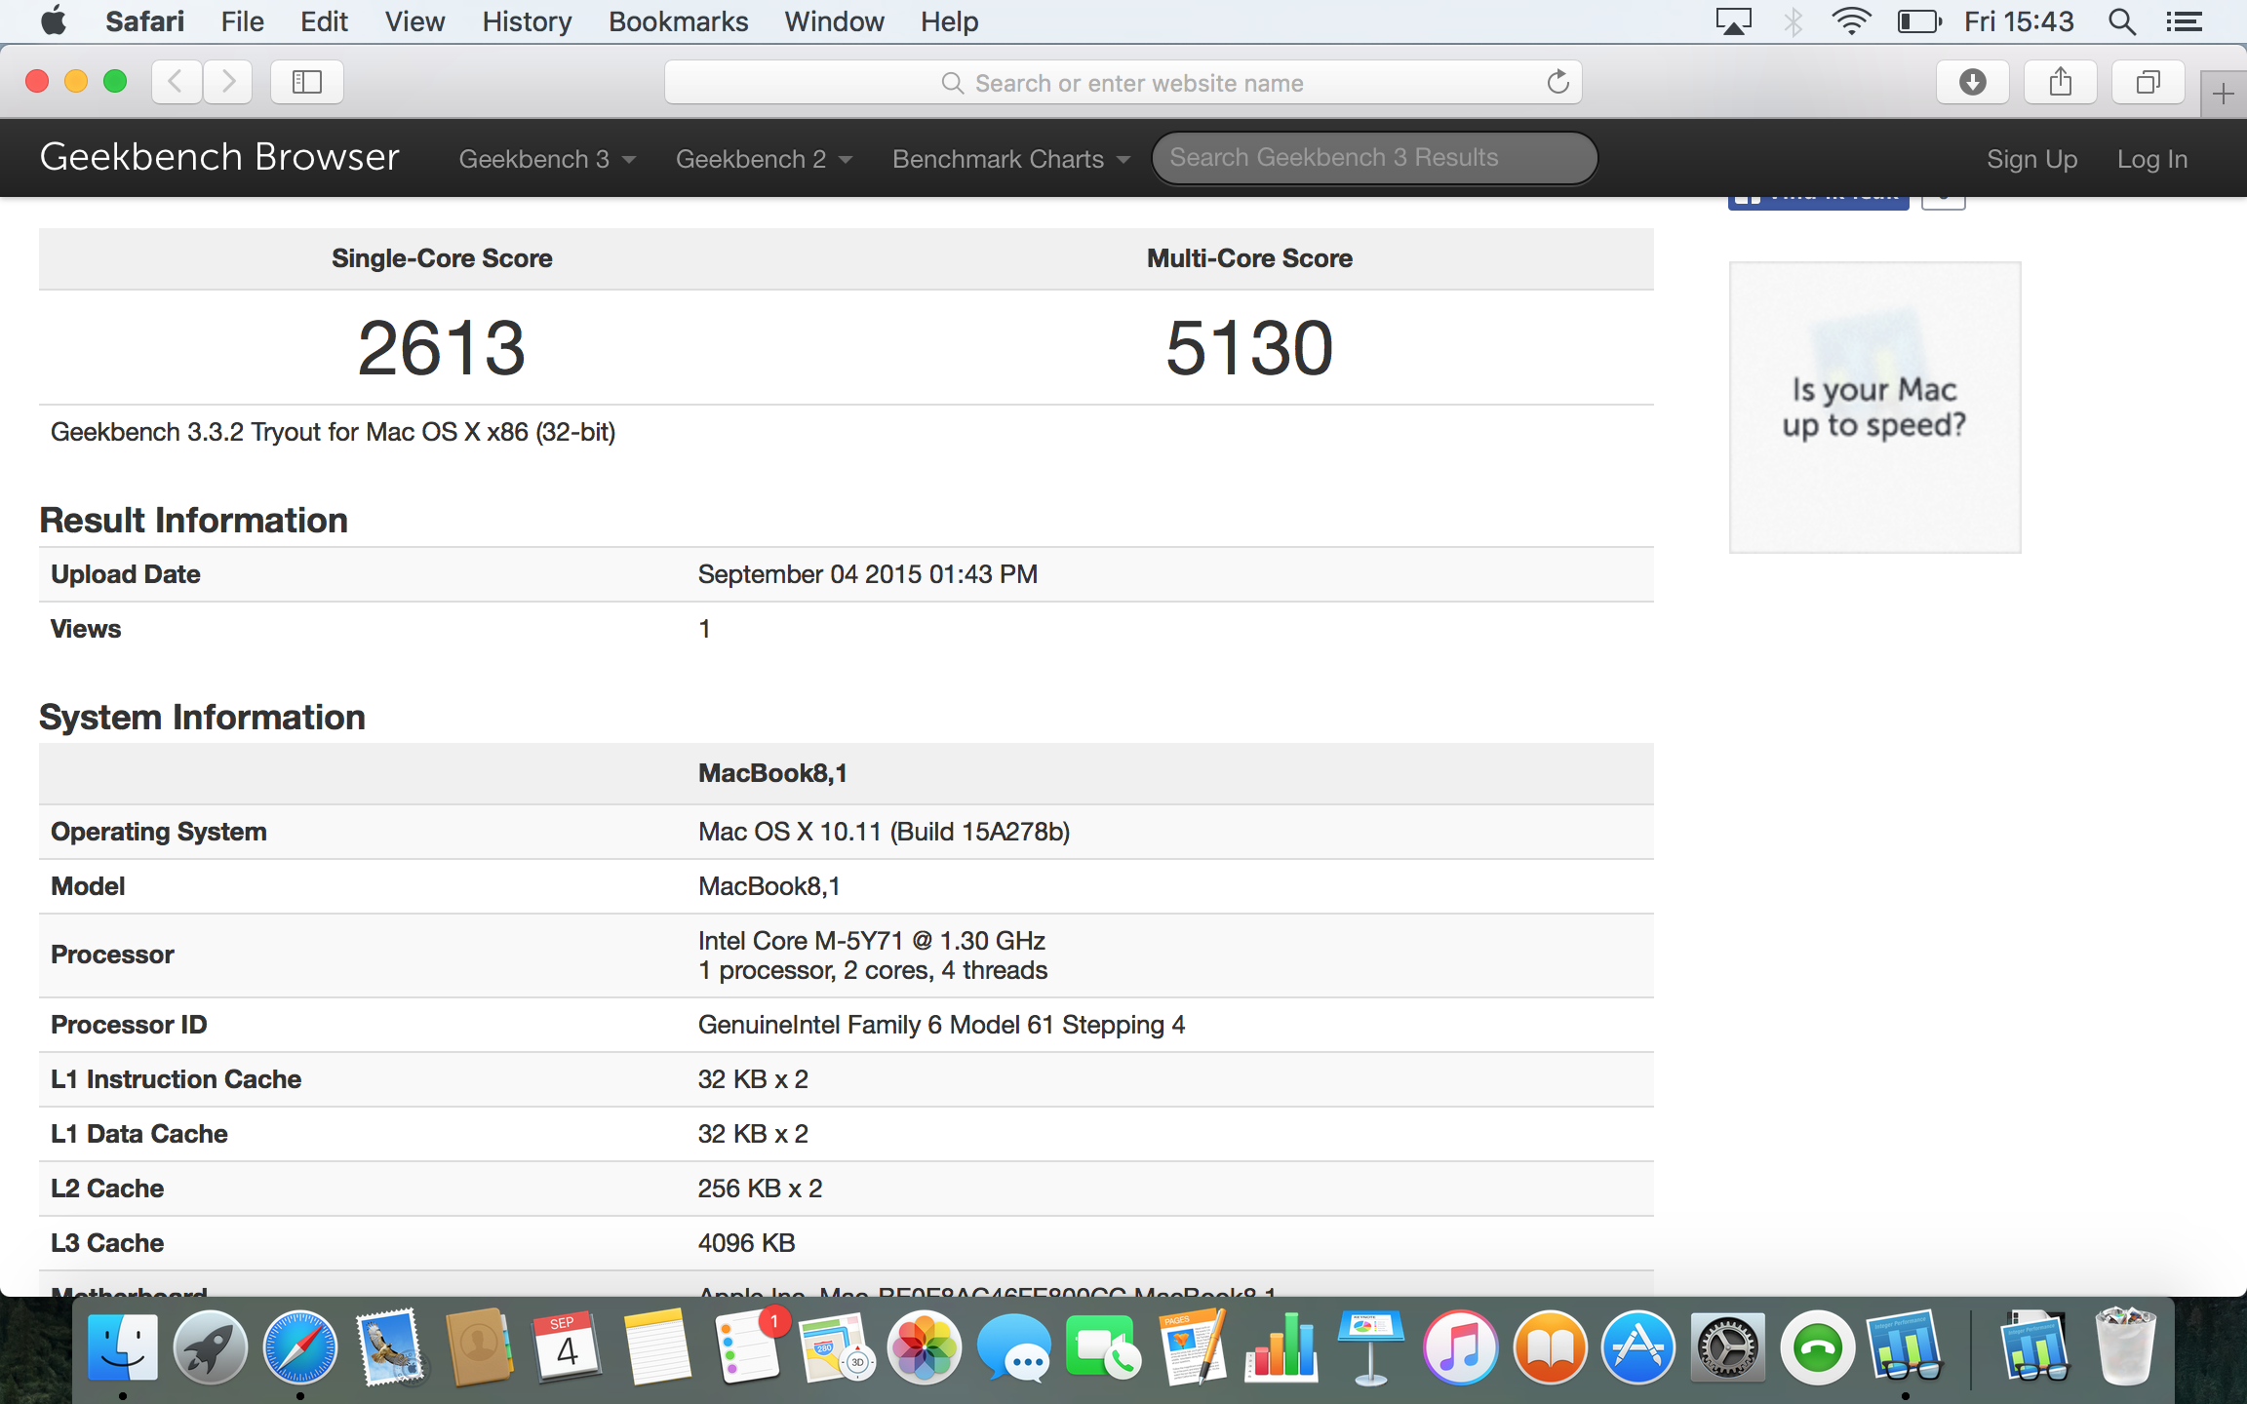Open the View menu
2247x1404 pixels.
coord(414,21)
